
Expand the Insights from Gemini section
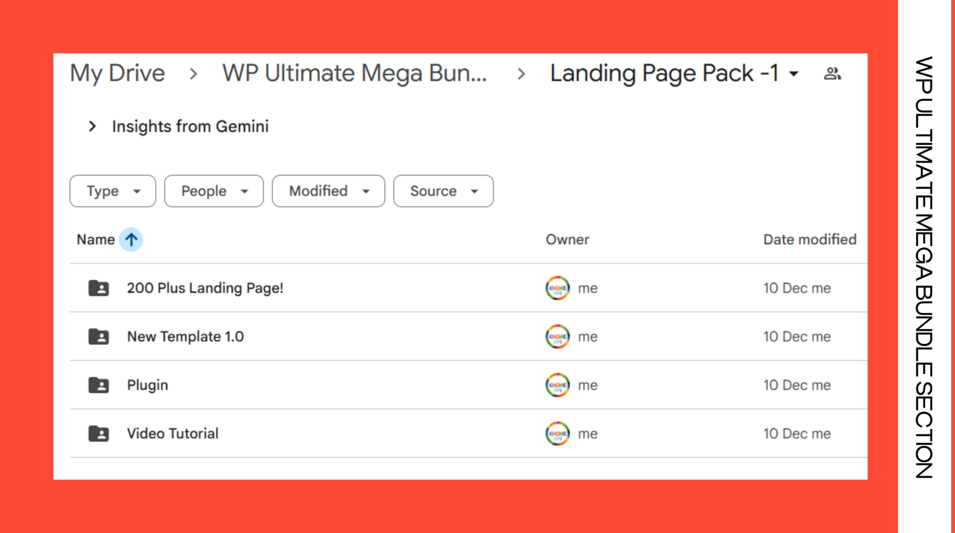[x=93, y=127]
